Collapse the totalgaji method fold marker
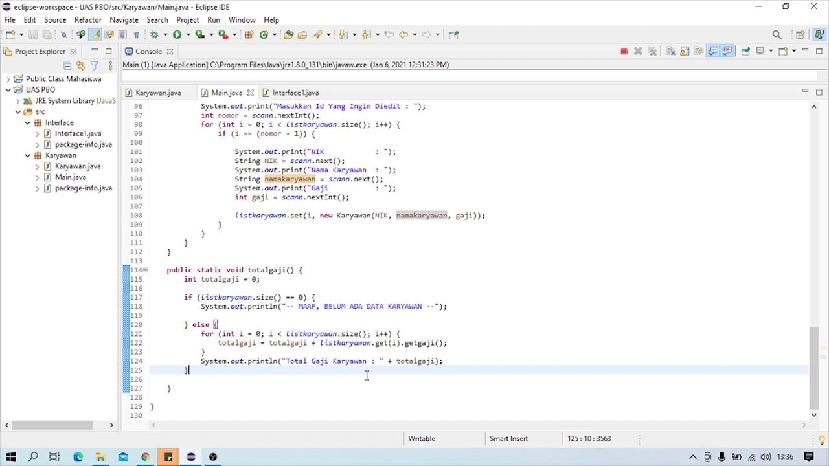This screenshot has width=829, height=466. 145,270
